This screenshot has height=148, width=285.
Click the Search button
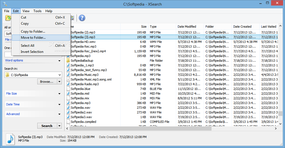click(x=47, y=126)
